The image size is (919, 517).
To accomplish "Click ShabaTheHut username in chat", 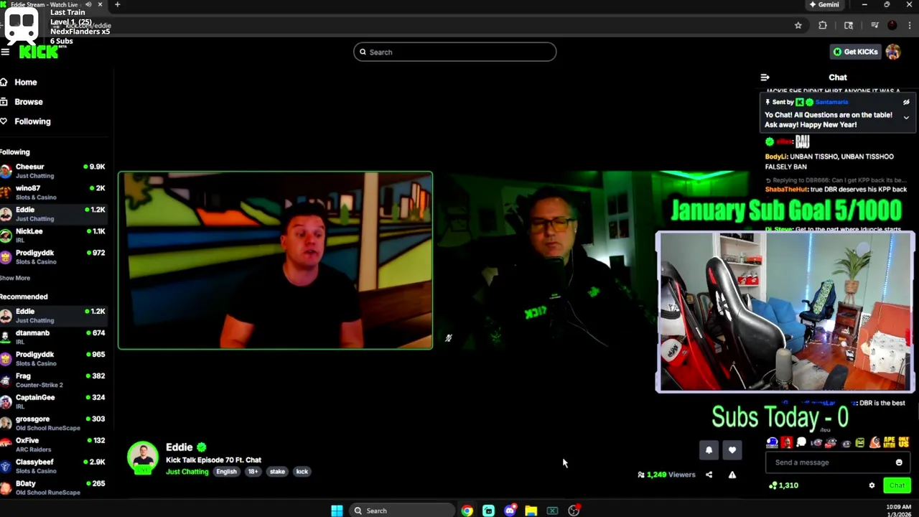I will tap(786, 190).
